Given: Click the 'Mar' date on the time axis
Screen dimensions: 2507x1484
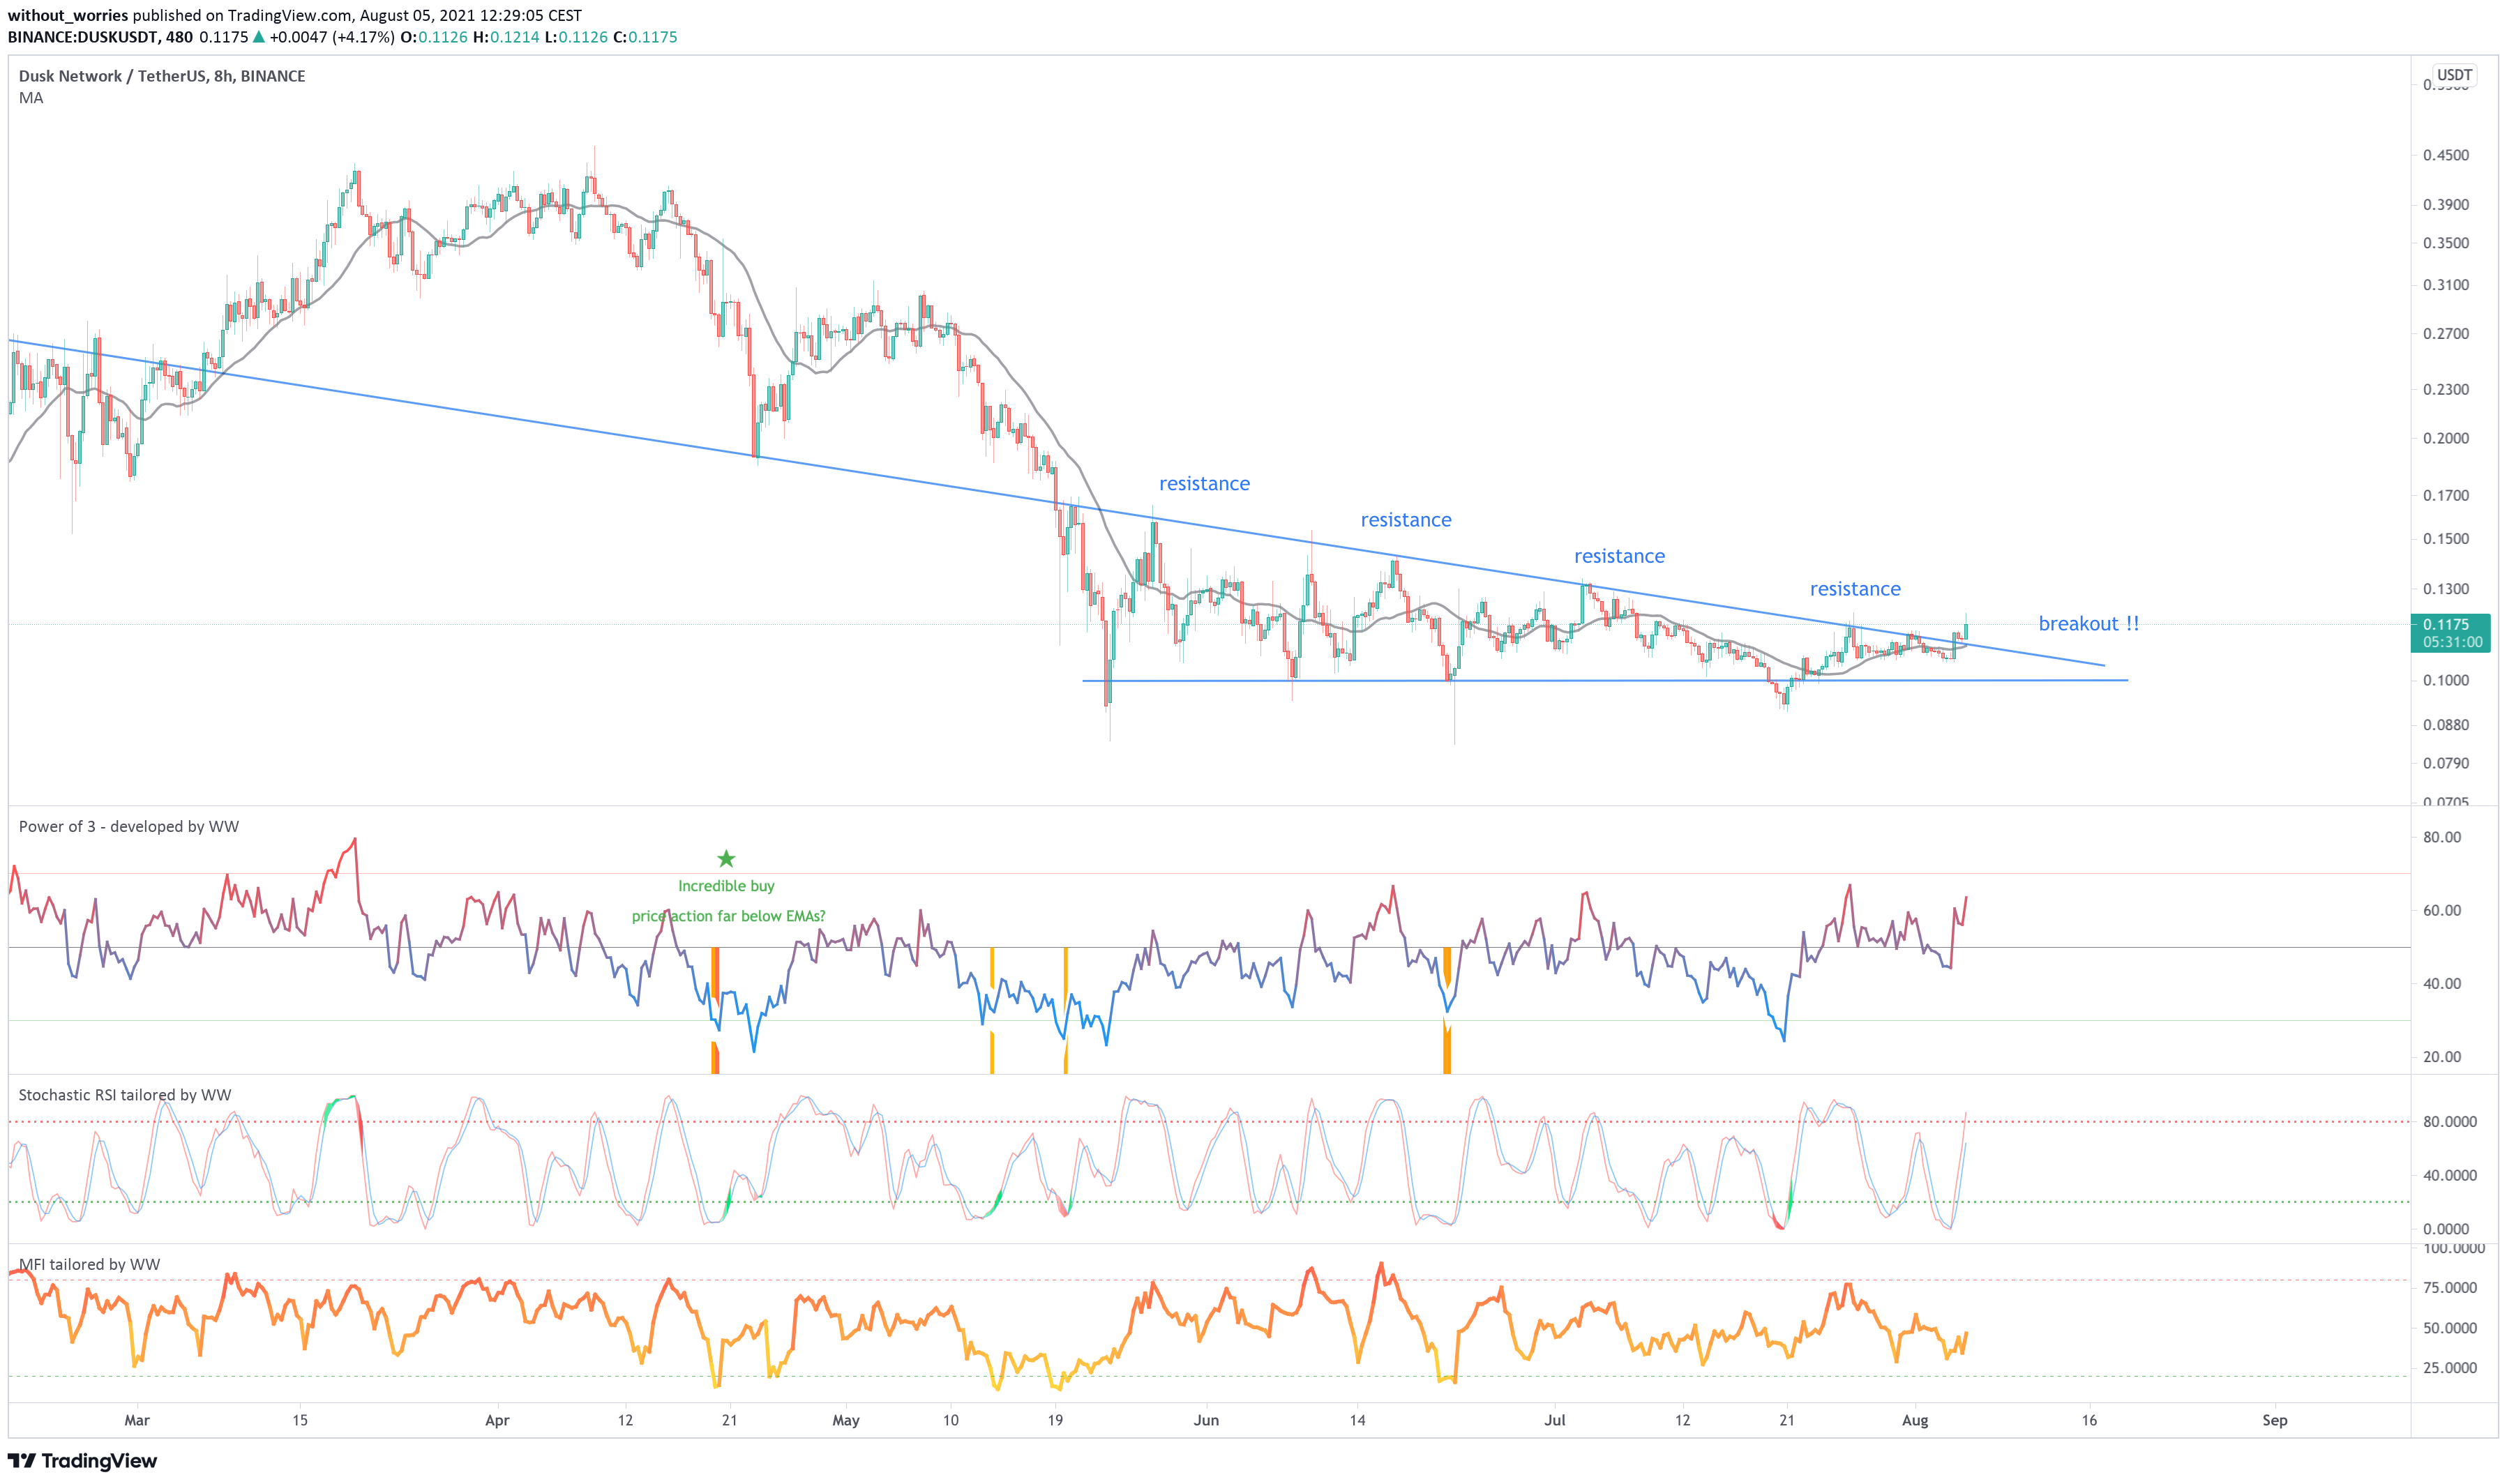Looking at the screenshot, I should (137, 1420).
